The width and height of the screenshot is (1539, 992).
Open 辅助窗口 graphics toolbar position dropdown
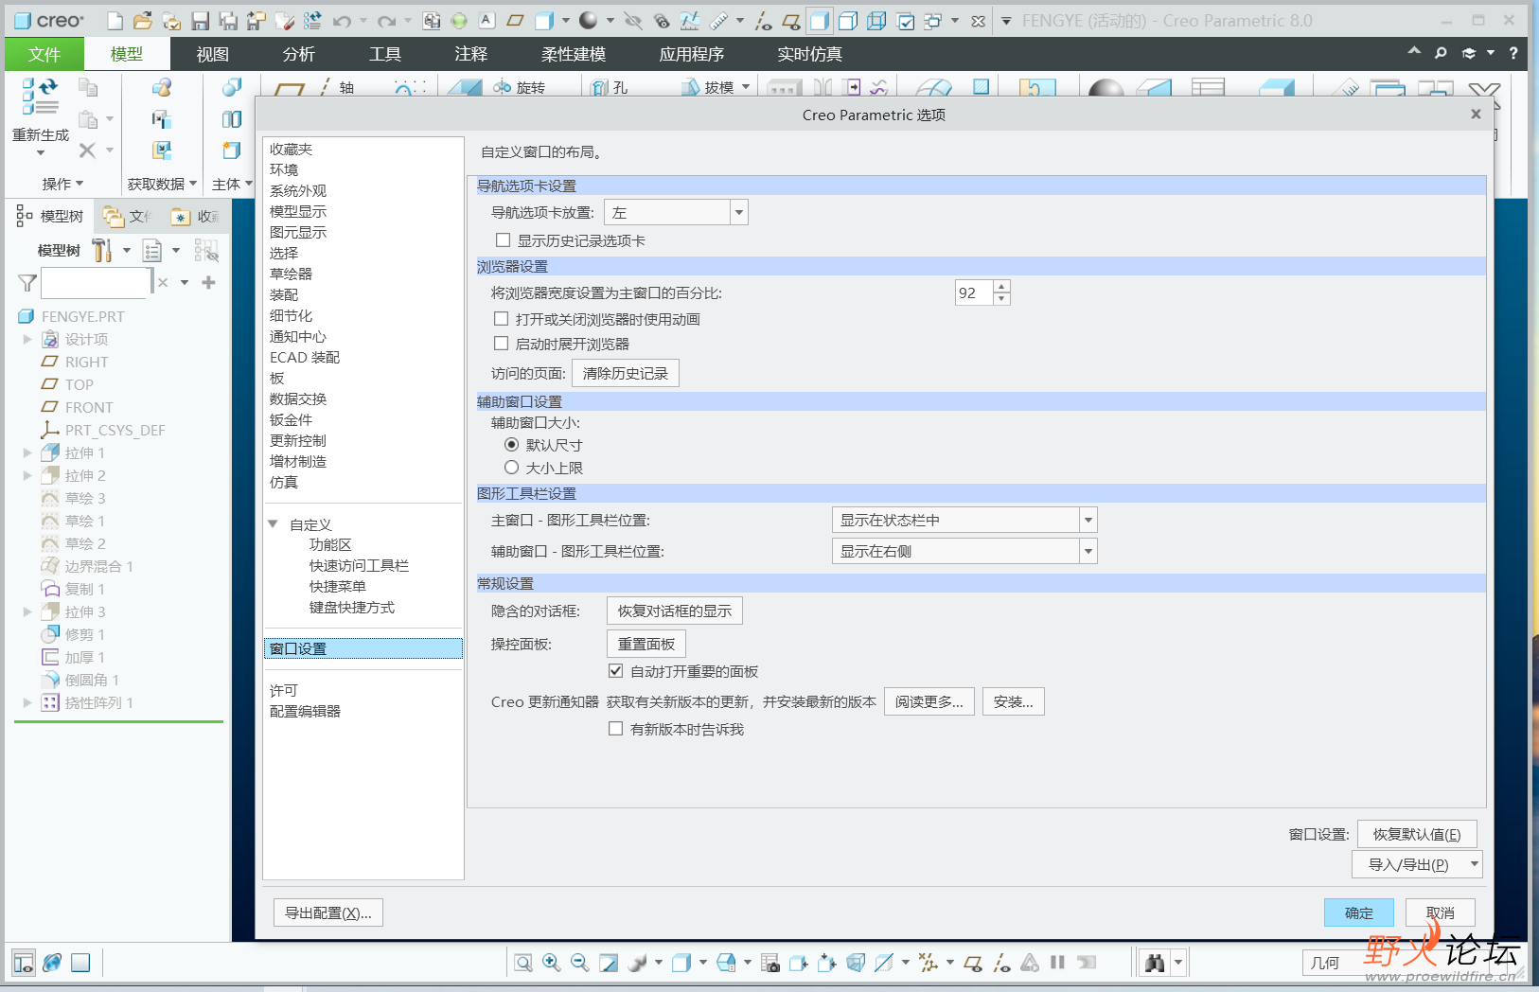point(964,551)
